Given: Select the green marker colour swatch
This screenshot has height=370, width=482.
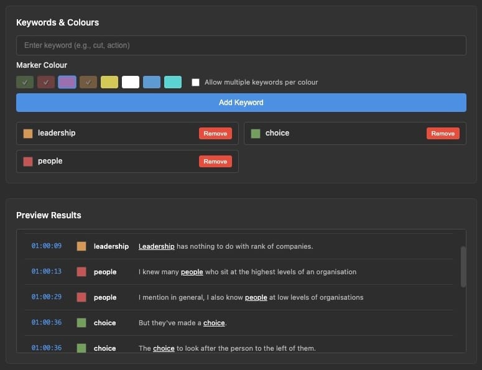Looking at the screenshot, I should click(25, 82).
